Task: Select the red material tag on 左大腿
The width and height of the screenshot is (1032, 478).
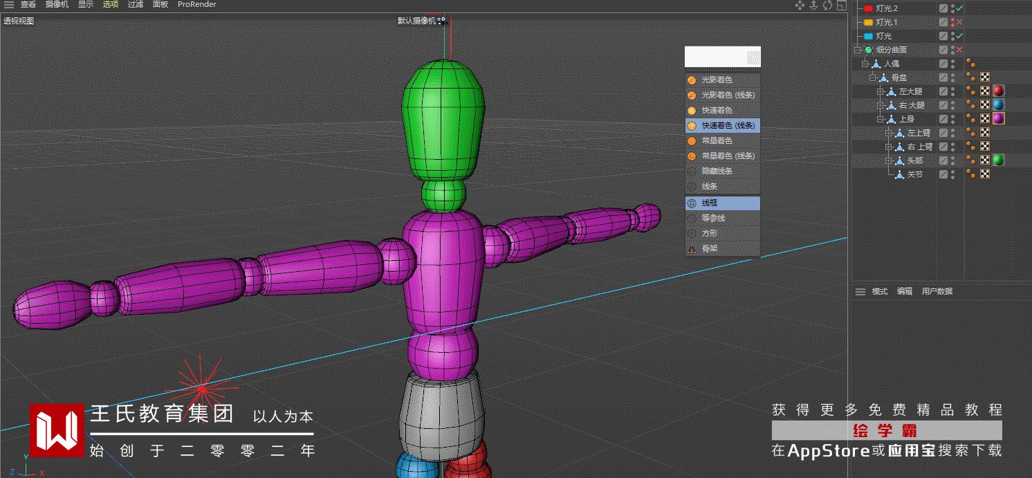Action: pyautogui.click(x=998, y=91)
